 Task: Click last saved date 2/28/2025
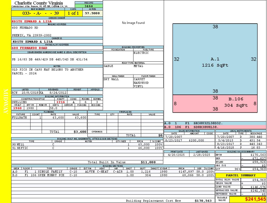coord(202,155)
